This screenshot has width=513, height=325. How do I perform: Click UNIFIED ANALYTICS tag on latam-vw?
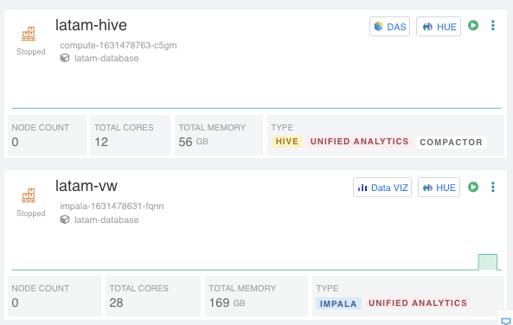click(418, 303)
